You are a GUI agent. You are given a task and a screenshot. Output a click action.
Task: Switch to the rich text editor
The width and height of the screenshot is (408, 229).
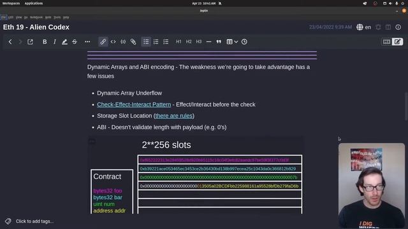coord(397,42)
